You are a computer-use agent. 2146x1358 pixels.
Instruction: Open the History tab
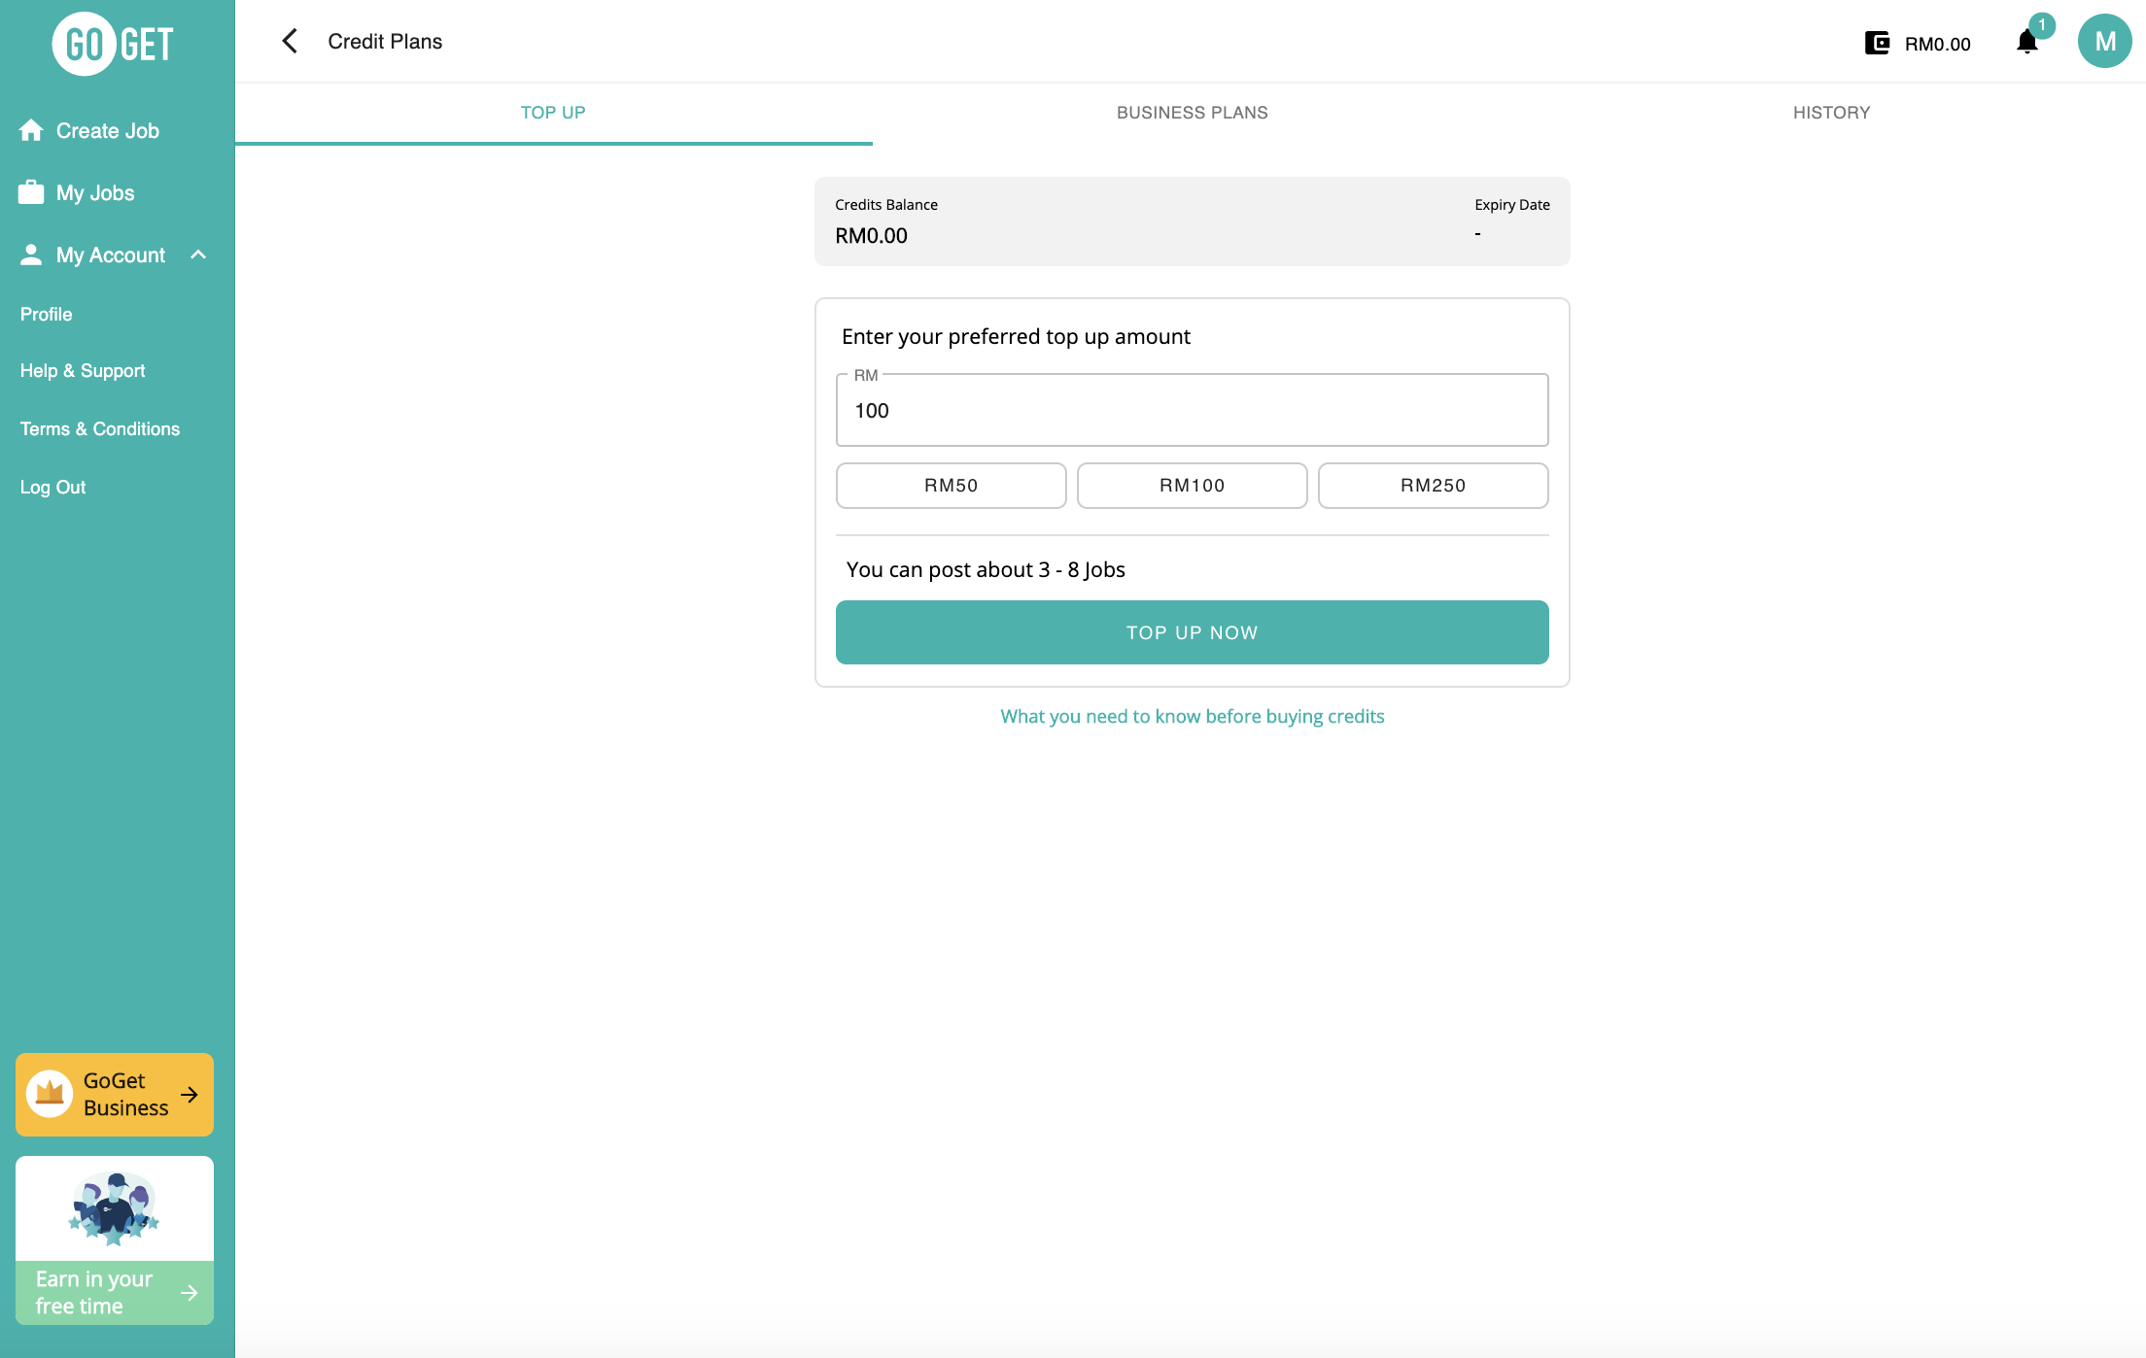pyautogui.click(x=1831, y=113)
